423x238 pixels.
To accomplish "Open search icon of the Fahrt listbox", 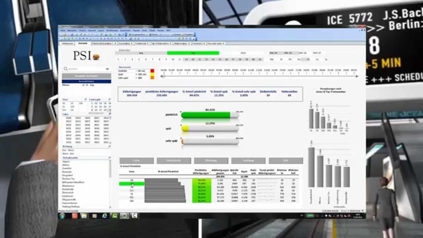I will coord(110,114).
